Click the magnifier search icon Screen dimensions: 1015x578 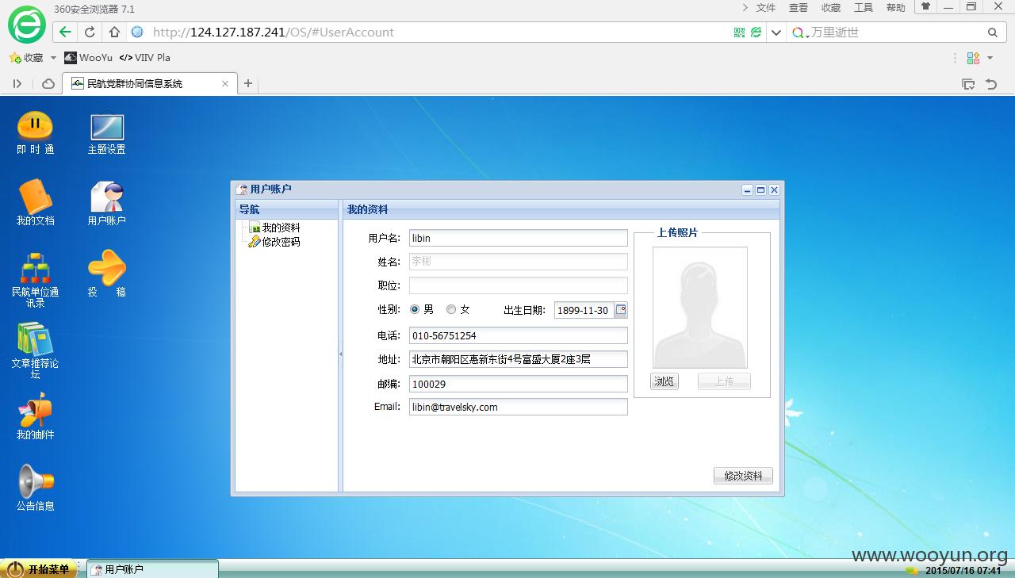992,33
